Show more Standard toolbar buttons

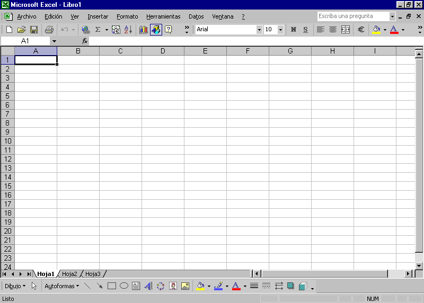187,30
